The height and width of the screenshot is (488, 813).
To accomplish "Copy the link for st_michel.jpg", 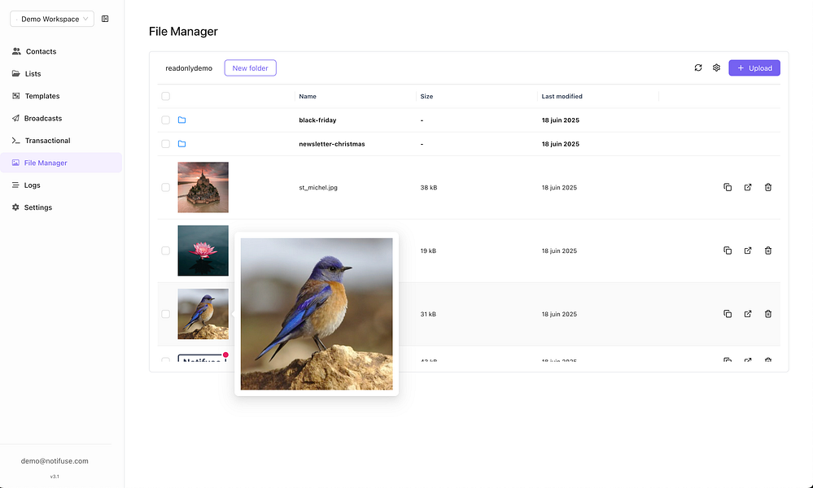I will click(x=728, y=187).
